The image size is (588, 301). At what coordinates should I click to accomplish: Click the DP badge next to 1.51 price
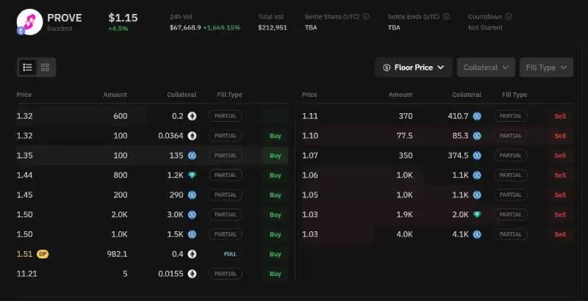click(x=43, y=254)
